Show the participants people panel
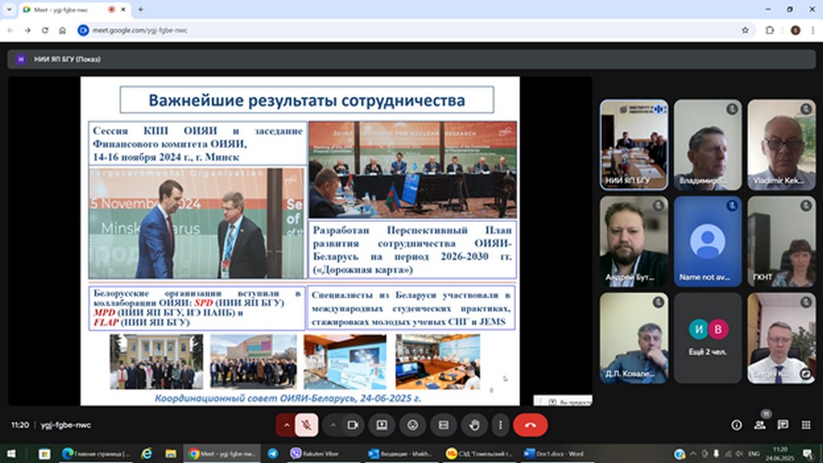 coord(760,424)
